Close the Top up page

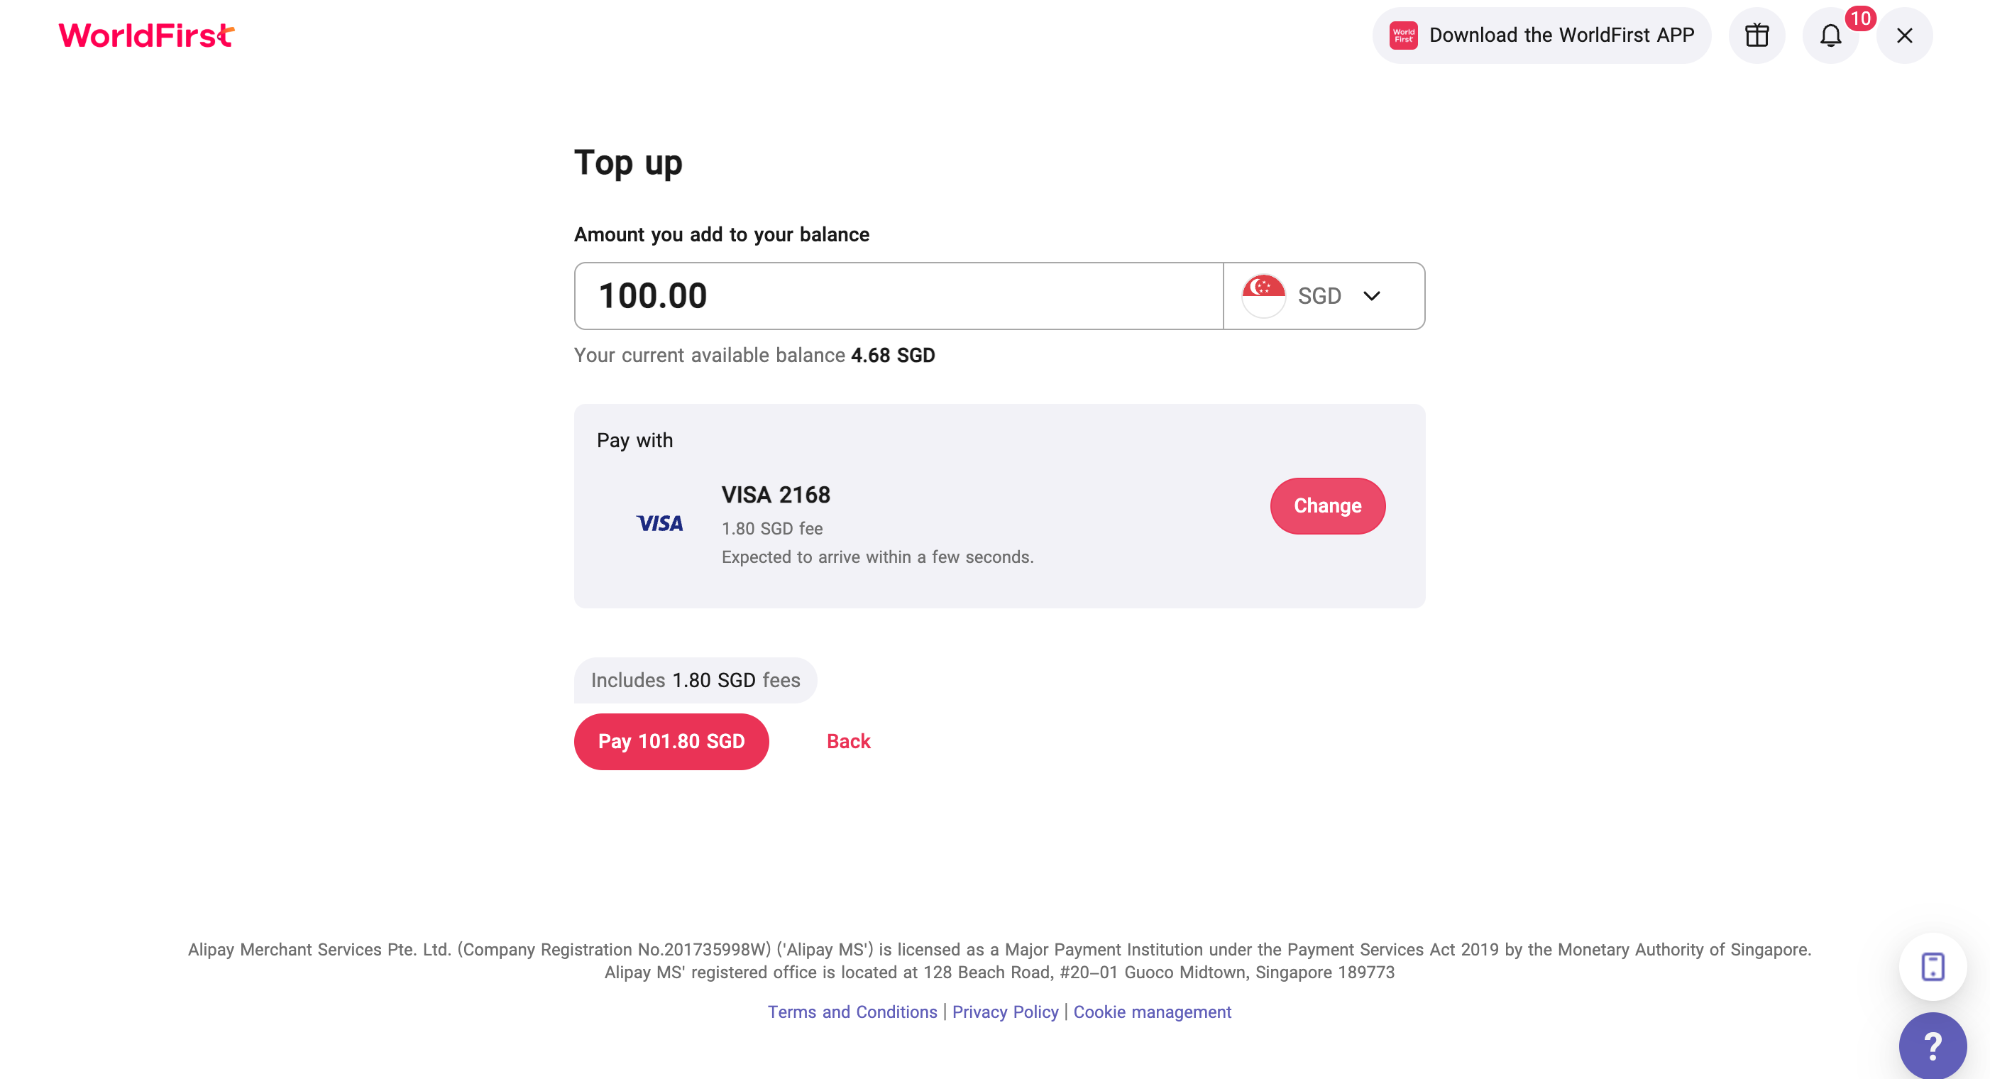1904,35
